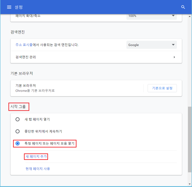Select 특정 페이지 또는 페이지 모음 열기 radio
The width and height of the screenshot is (192, 187).
(18, 143)
